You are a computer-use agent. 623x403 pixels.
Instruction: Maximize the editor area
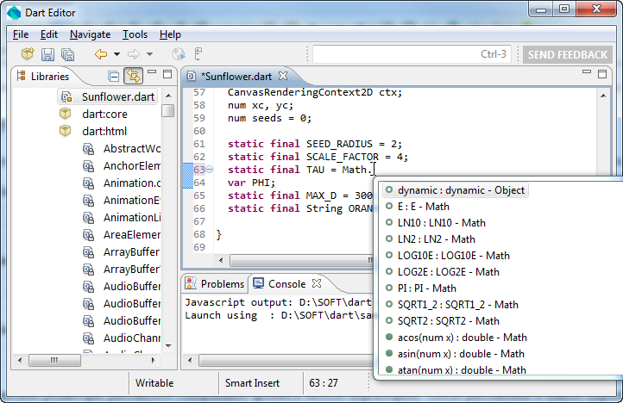(602, 74)
